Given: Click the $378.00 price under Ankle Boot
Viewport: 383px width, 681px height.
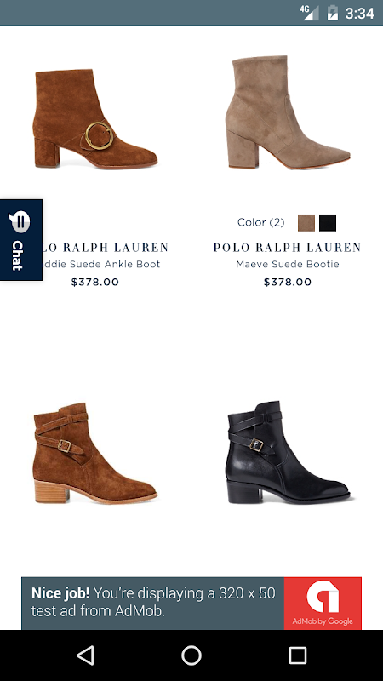Looking at the screenshot, I should pos(95,282).
